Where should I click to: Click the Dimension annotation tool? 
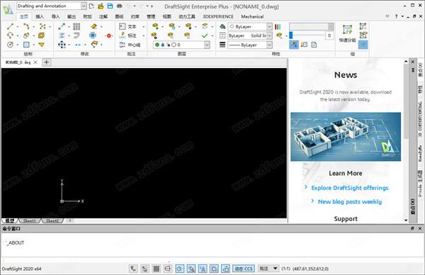click(x=128, y=35)
